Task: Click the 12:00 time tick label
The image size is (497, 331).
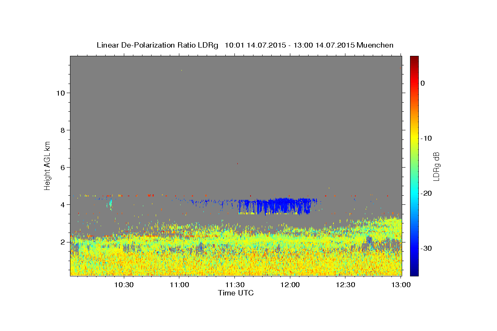Action: (x=290, y=285)
